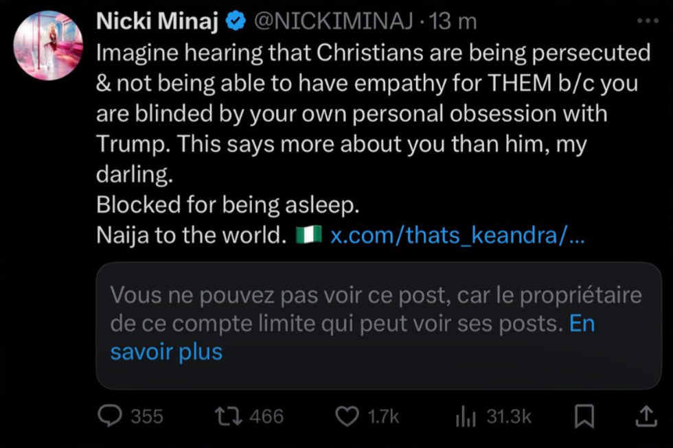Open the x.com/thats_keandra link
Viewport: 673px width, 448px height.
(457, 236)
